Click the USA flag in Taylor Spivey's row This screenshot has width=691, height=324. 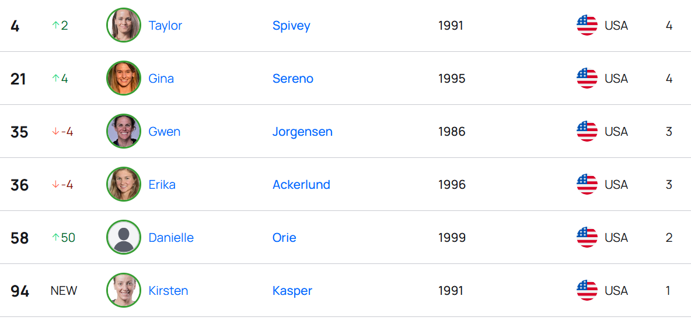click(x=587, y=25)
